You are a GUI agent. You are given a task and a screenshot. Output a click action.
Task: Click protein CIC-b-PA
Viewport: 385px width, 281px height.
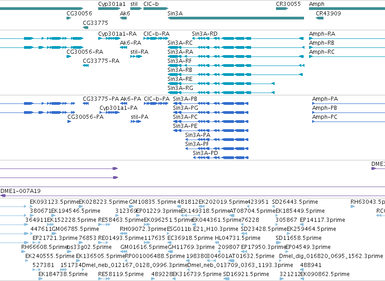click(x=156, y=103)
